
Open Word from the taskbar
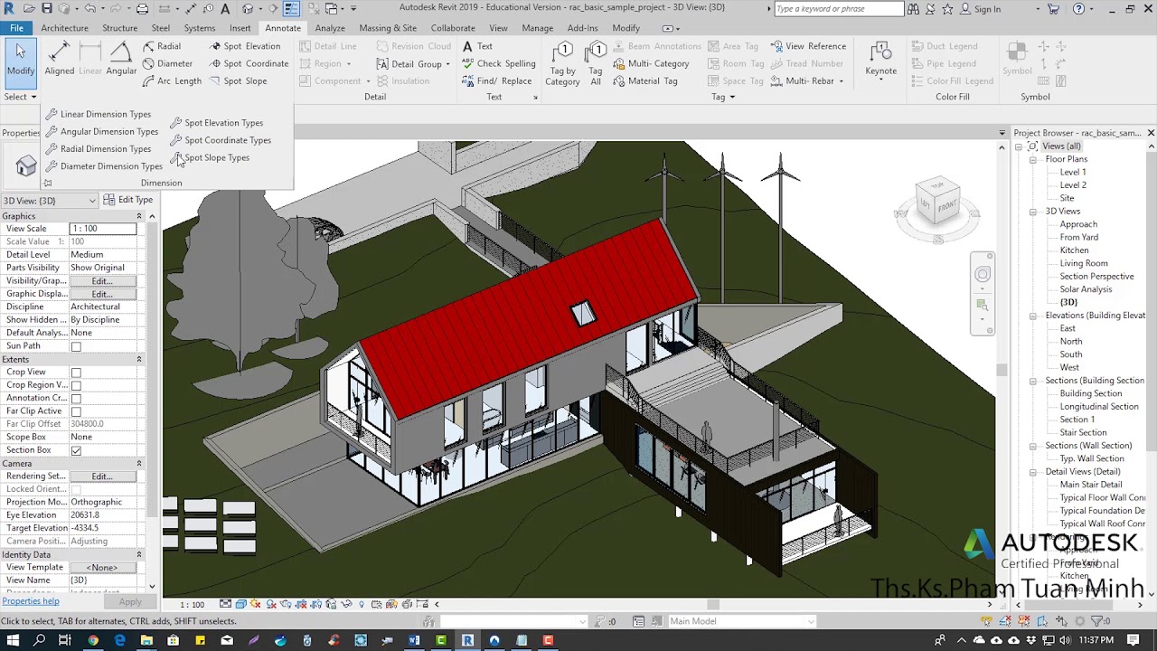point(414,640)
